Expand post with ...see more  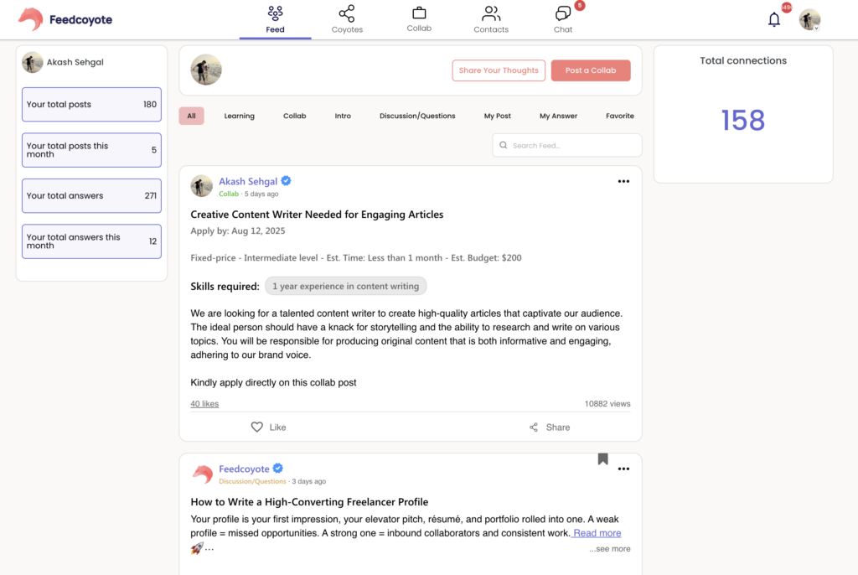click(610, 549)
